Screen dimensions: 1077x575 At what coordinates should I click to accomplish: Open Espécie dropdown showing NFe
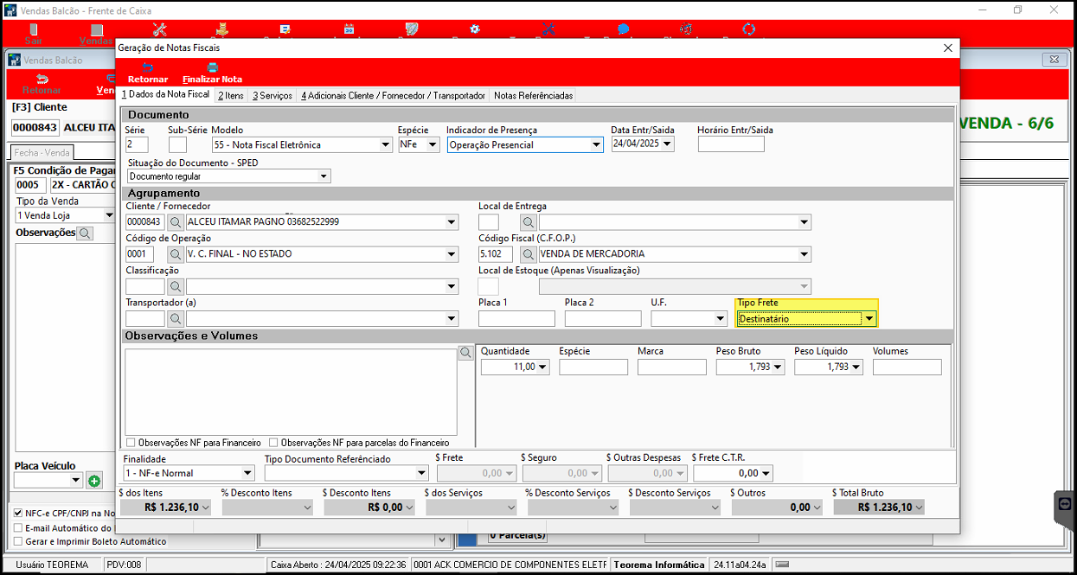click(x=433, y=145)
